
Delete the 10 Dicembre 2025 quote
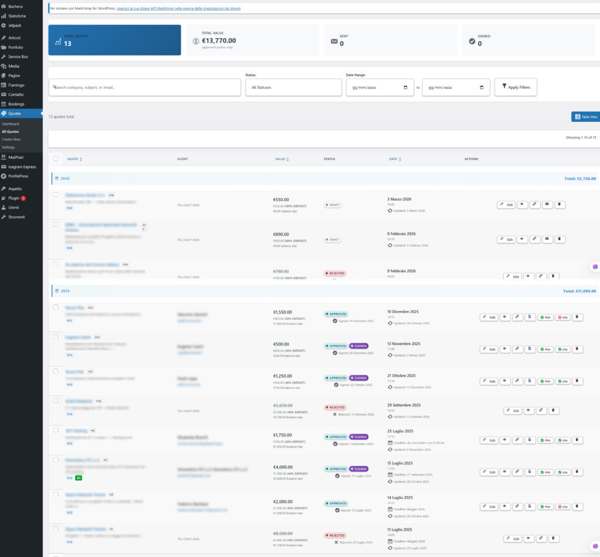tap(577, 317)
